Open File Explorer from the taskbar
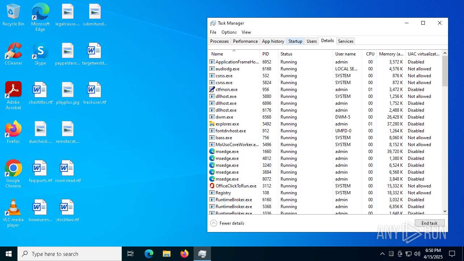Viewport: 464px width, 261px height. 166,254
